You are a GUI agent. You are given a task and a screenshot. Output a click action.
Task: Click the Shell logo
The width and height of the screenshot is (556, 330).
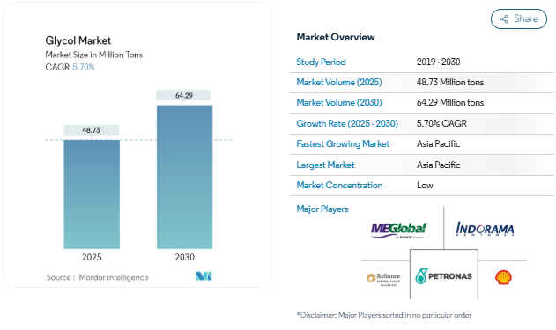pyautogui.click(x=503, y=277)
